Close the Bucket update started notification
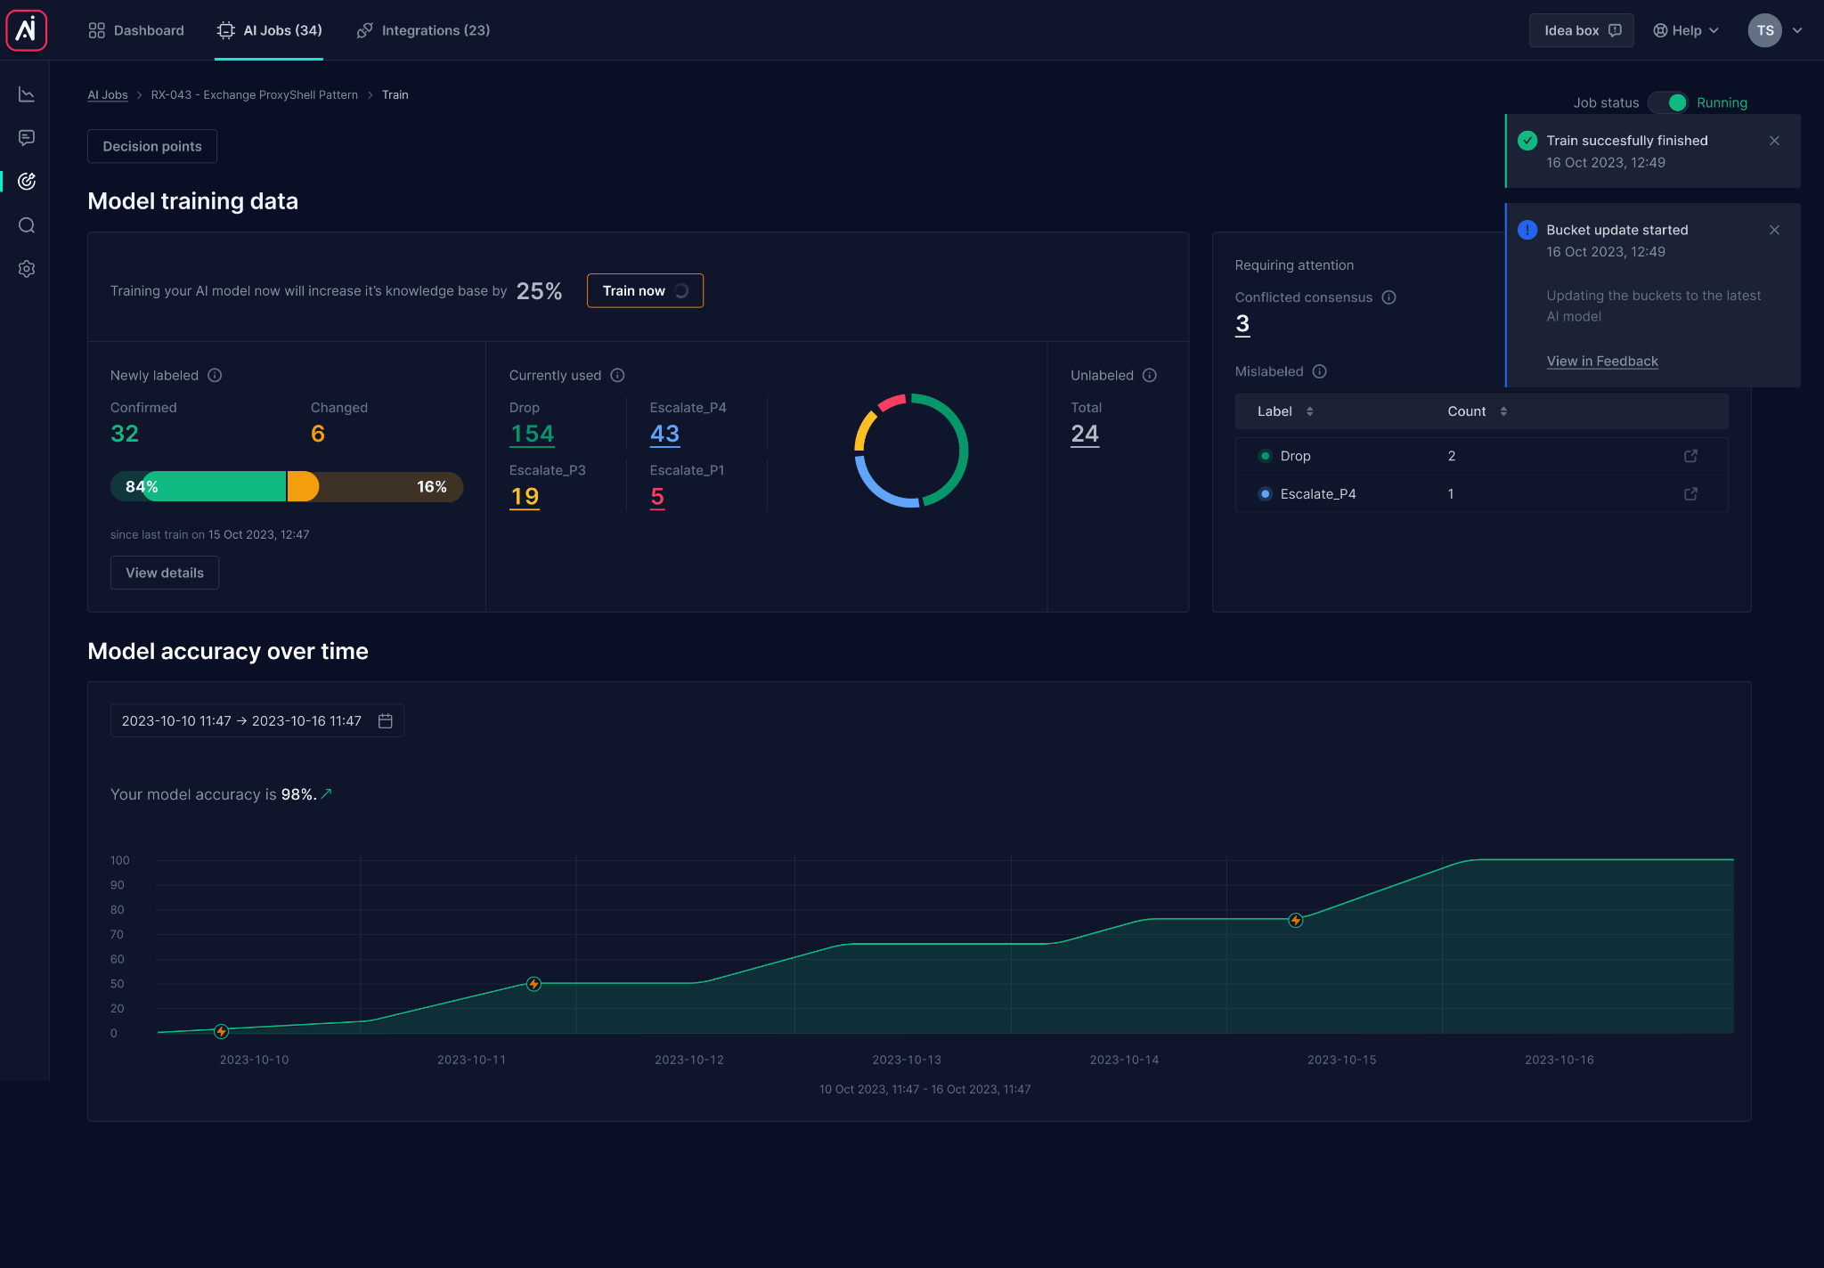This screenshot has width=1824, height=1268. (1774, 230)
